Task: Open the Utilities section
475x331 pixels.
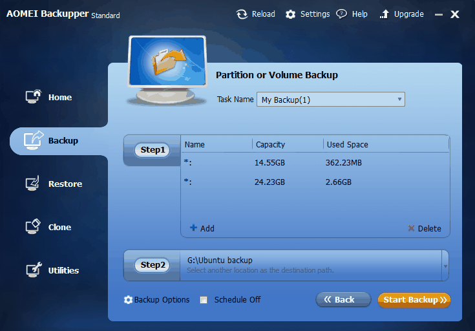Action: click(x=63, y=270)
